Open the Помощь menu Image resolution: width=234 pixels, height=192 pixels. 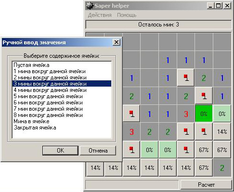(x=127, y=15)
